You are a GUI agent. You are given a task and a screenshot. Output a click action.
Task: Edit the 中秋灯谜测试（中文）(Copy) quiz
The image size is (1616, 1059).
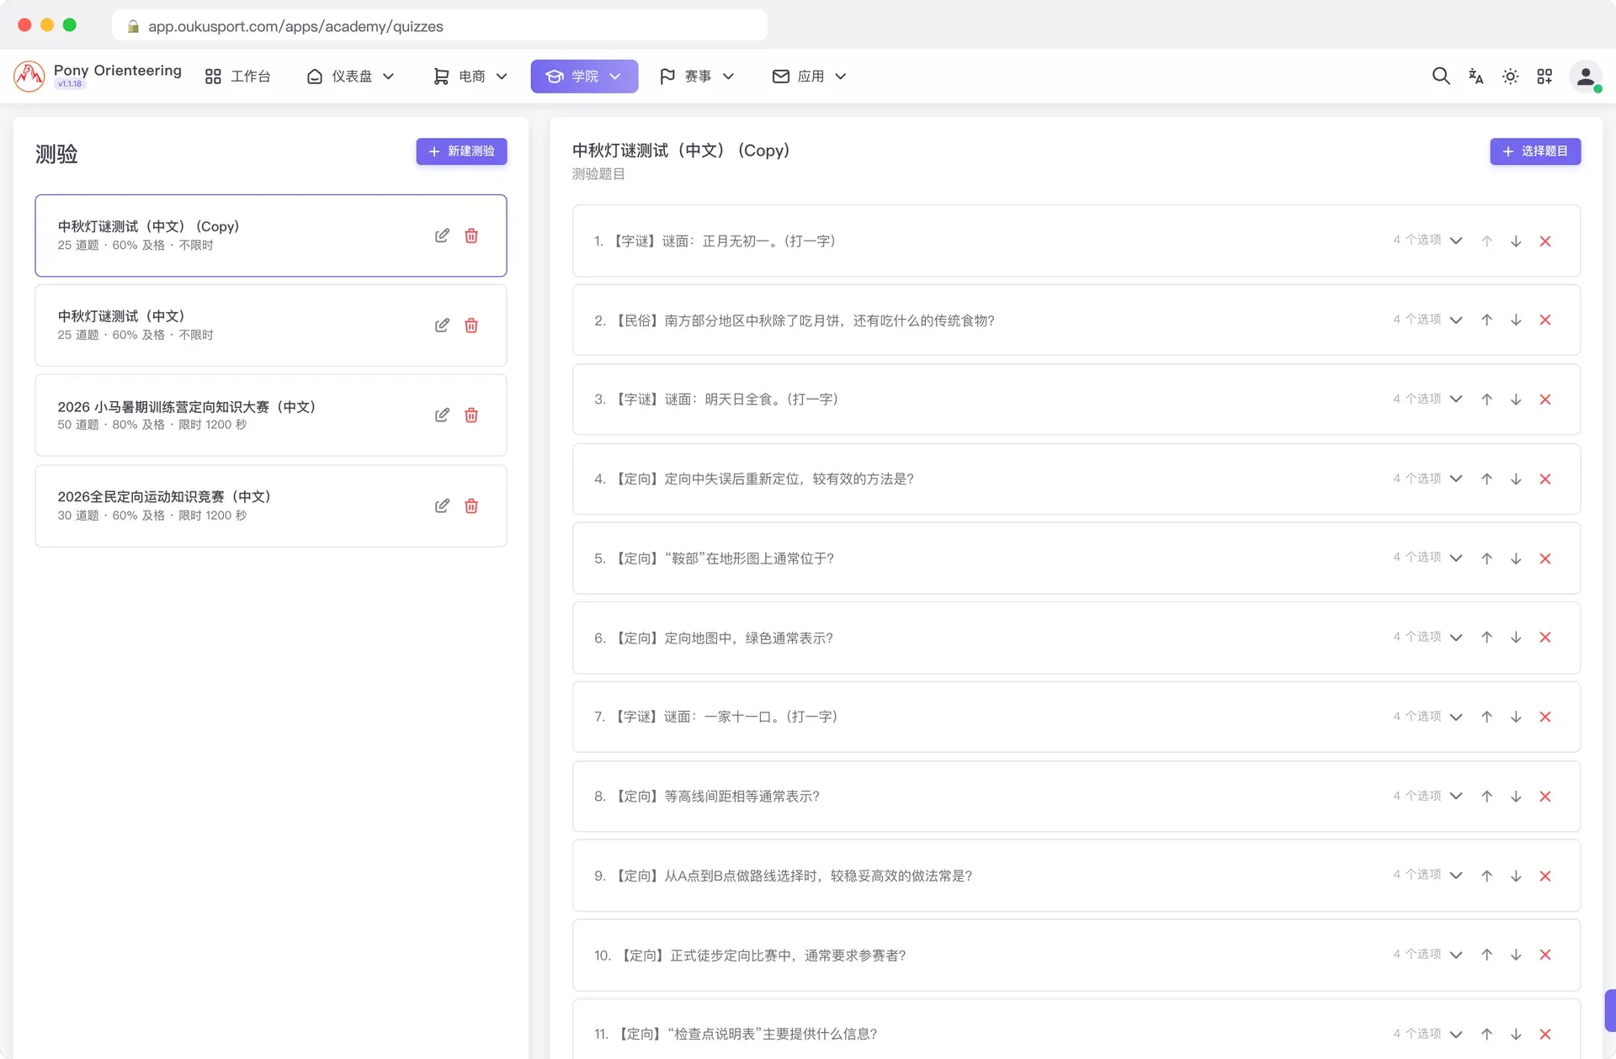[x=442, y=236]
